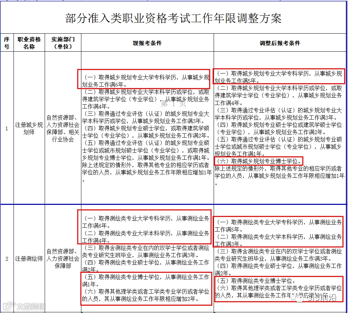
Task: Select the header cell 序号
Action: coord(7,43)
